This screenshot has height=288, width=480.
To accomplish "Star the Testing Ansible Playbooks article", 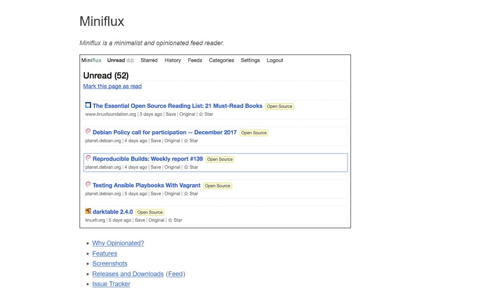I will 191,193.
